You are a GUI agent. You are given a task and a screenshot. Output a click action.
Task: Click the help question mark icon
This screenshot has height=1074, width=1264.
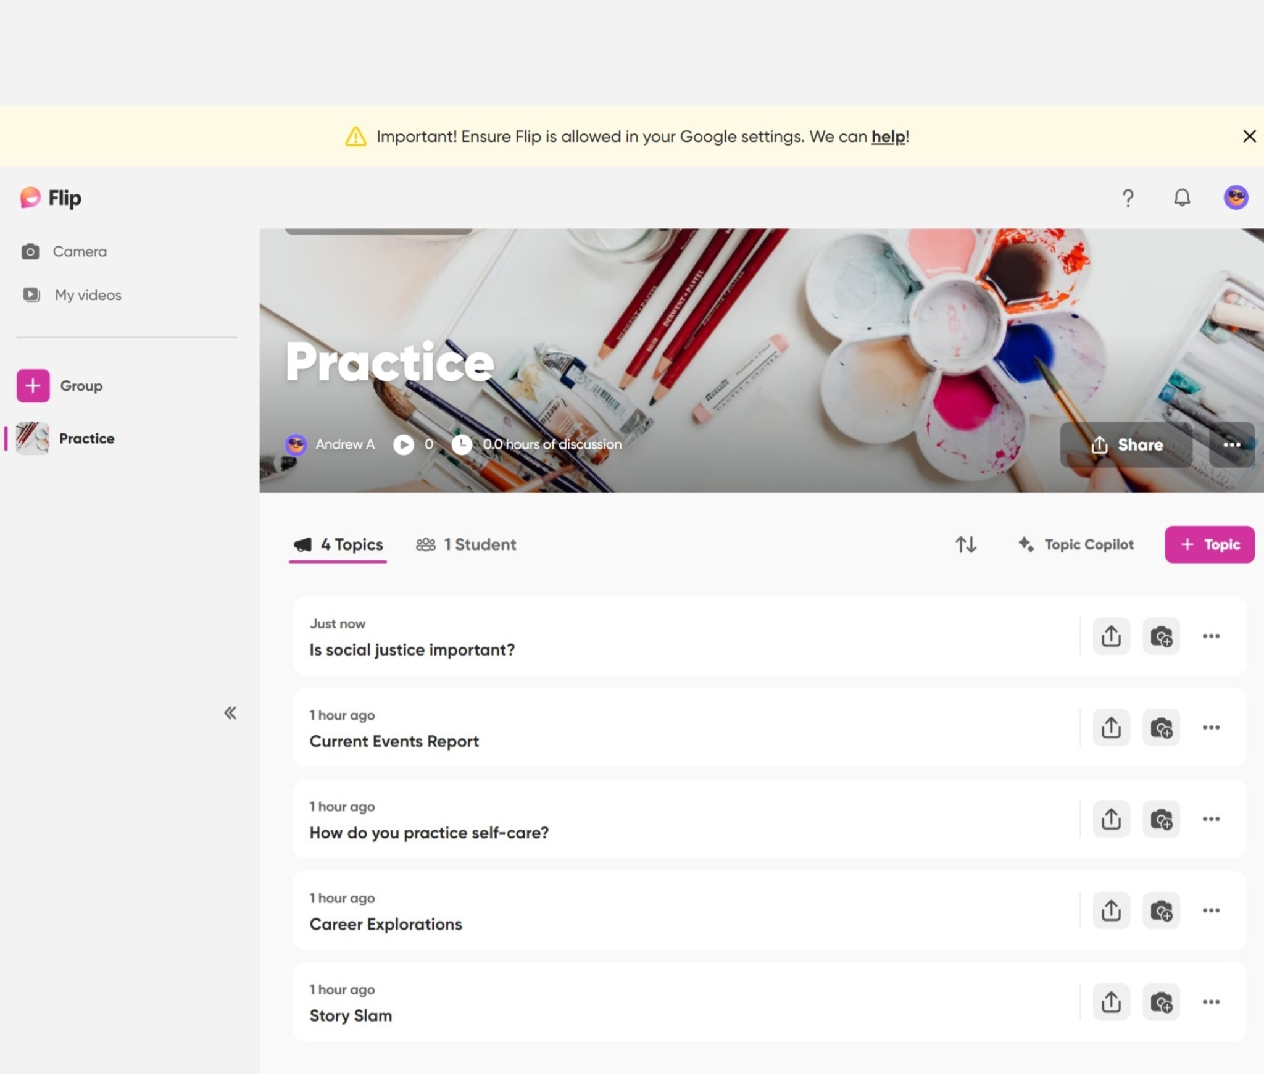[1128, 198]
